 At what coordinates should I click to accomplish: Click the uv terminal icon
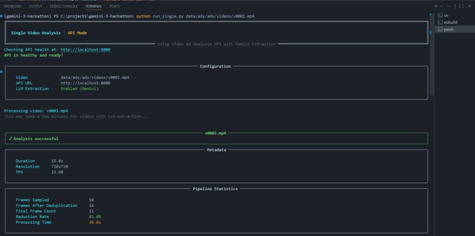440,15
